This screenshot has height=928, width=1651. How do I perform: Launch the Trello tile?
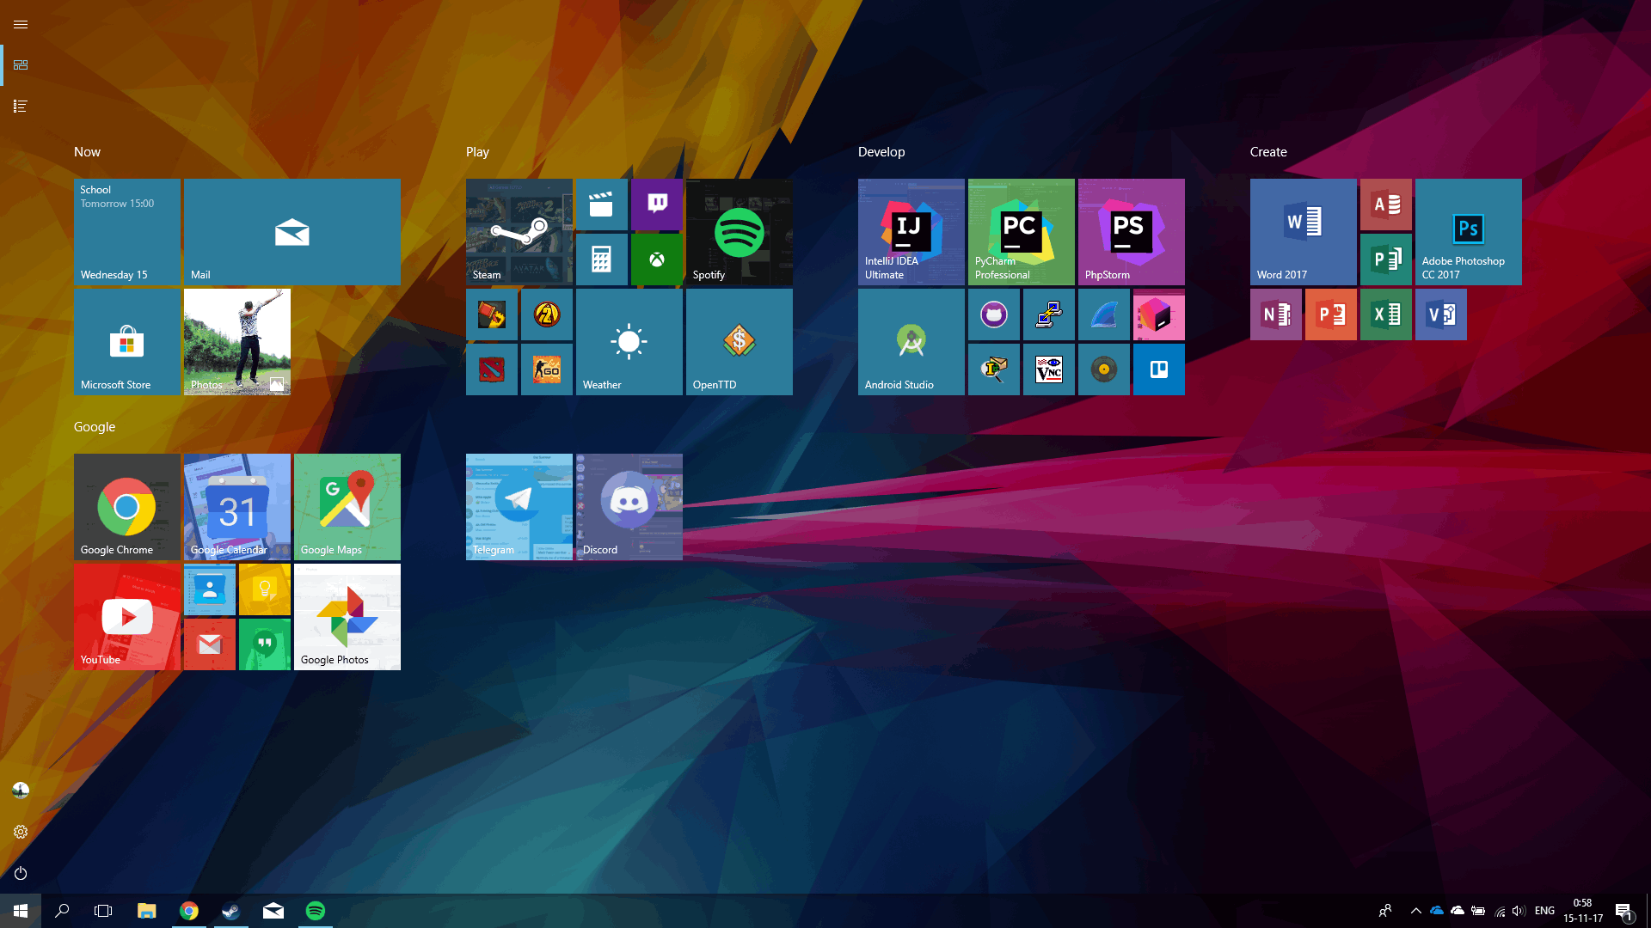[1158, 369]
